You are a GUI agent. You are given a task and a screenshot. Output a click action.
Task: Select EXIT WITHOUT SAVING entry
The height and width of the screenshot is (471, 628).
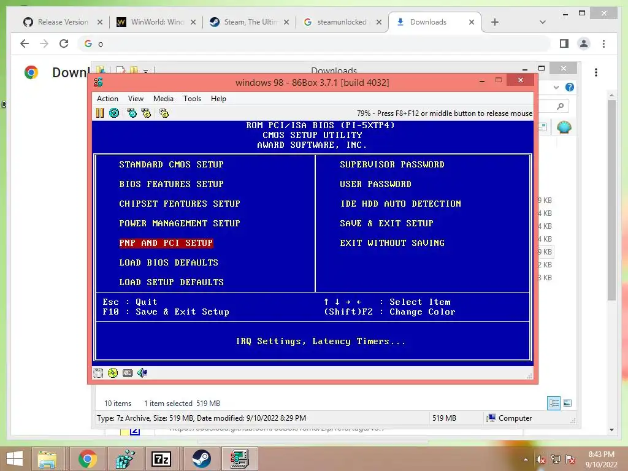click(392, 243)
